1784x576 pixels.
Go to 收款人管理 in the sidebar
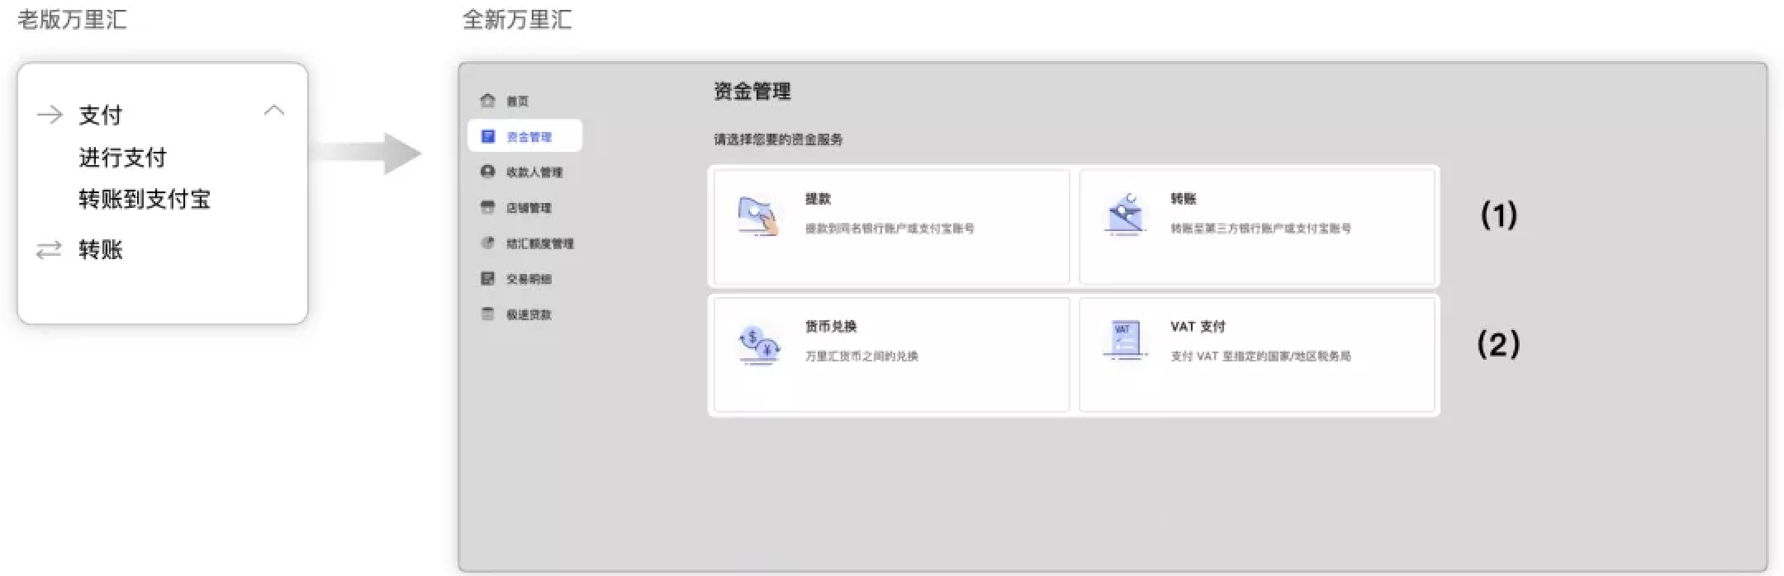(x=534, y=172)
